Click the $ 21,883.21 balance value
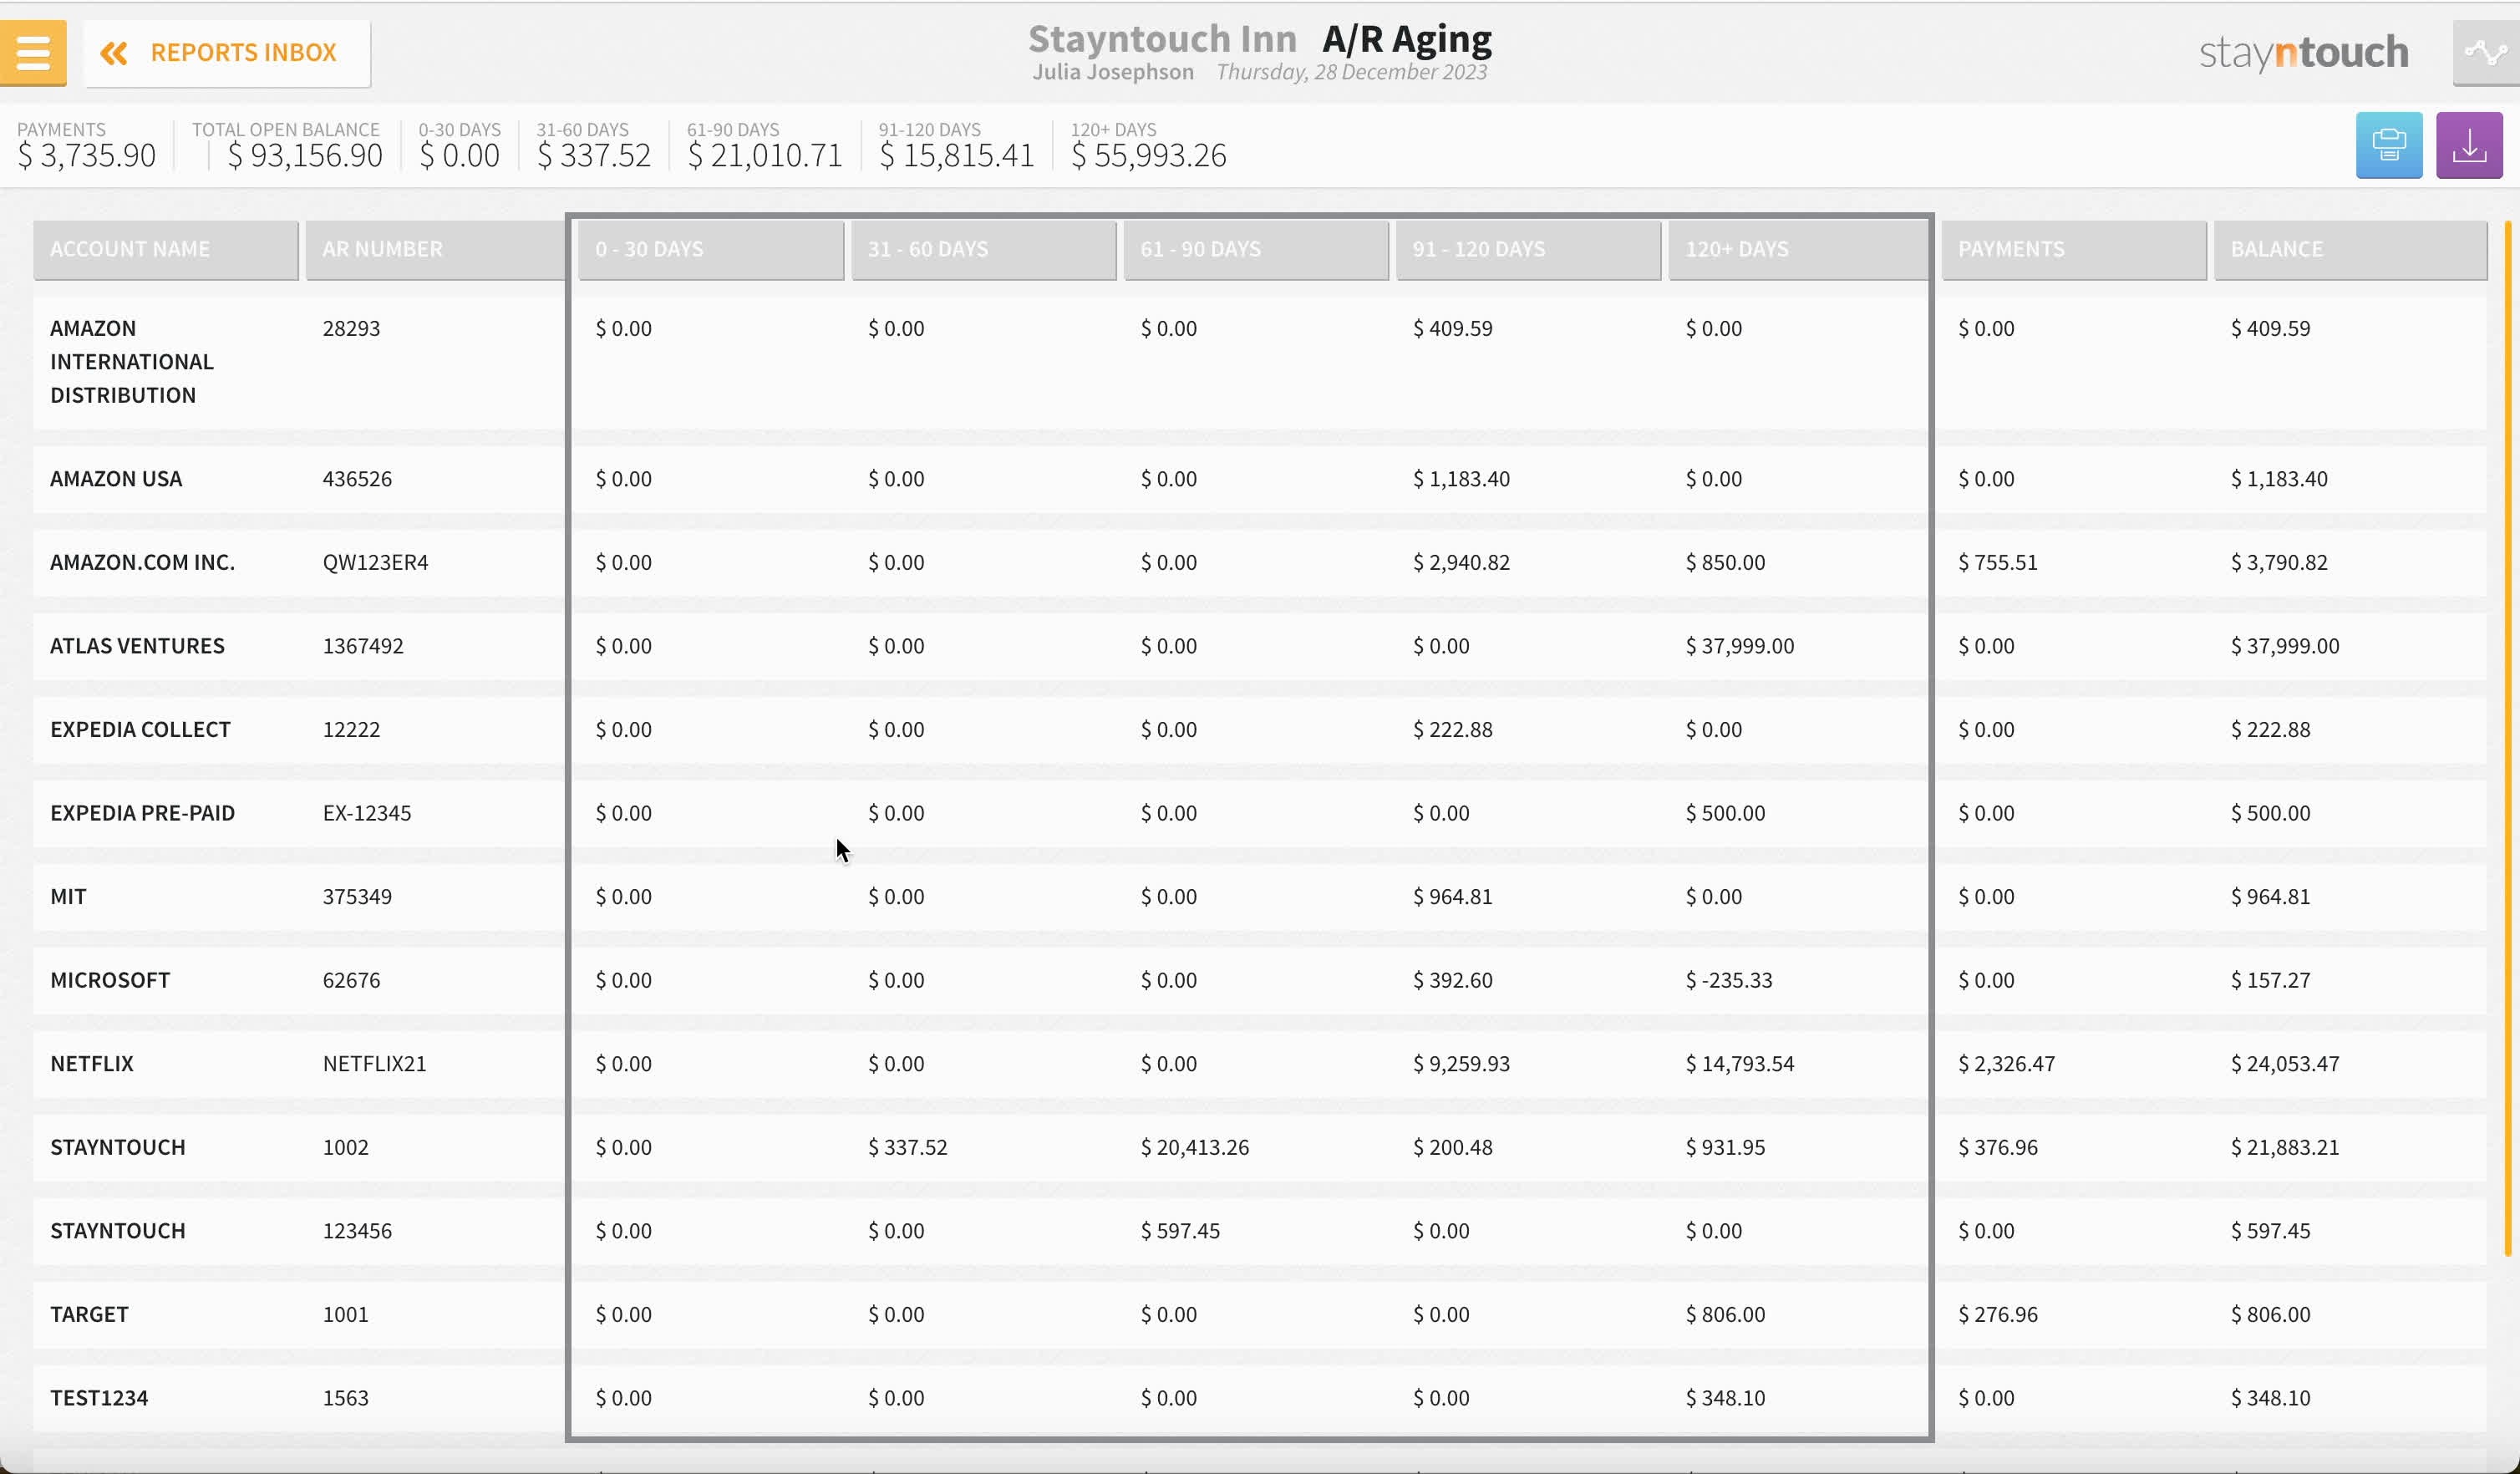The width and height of the screenshot is (2520, 1474). click(x=2284, y=1147)
